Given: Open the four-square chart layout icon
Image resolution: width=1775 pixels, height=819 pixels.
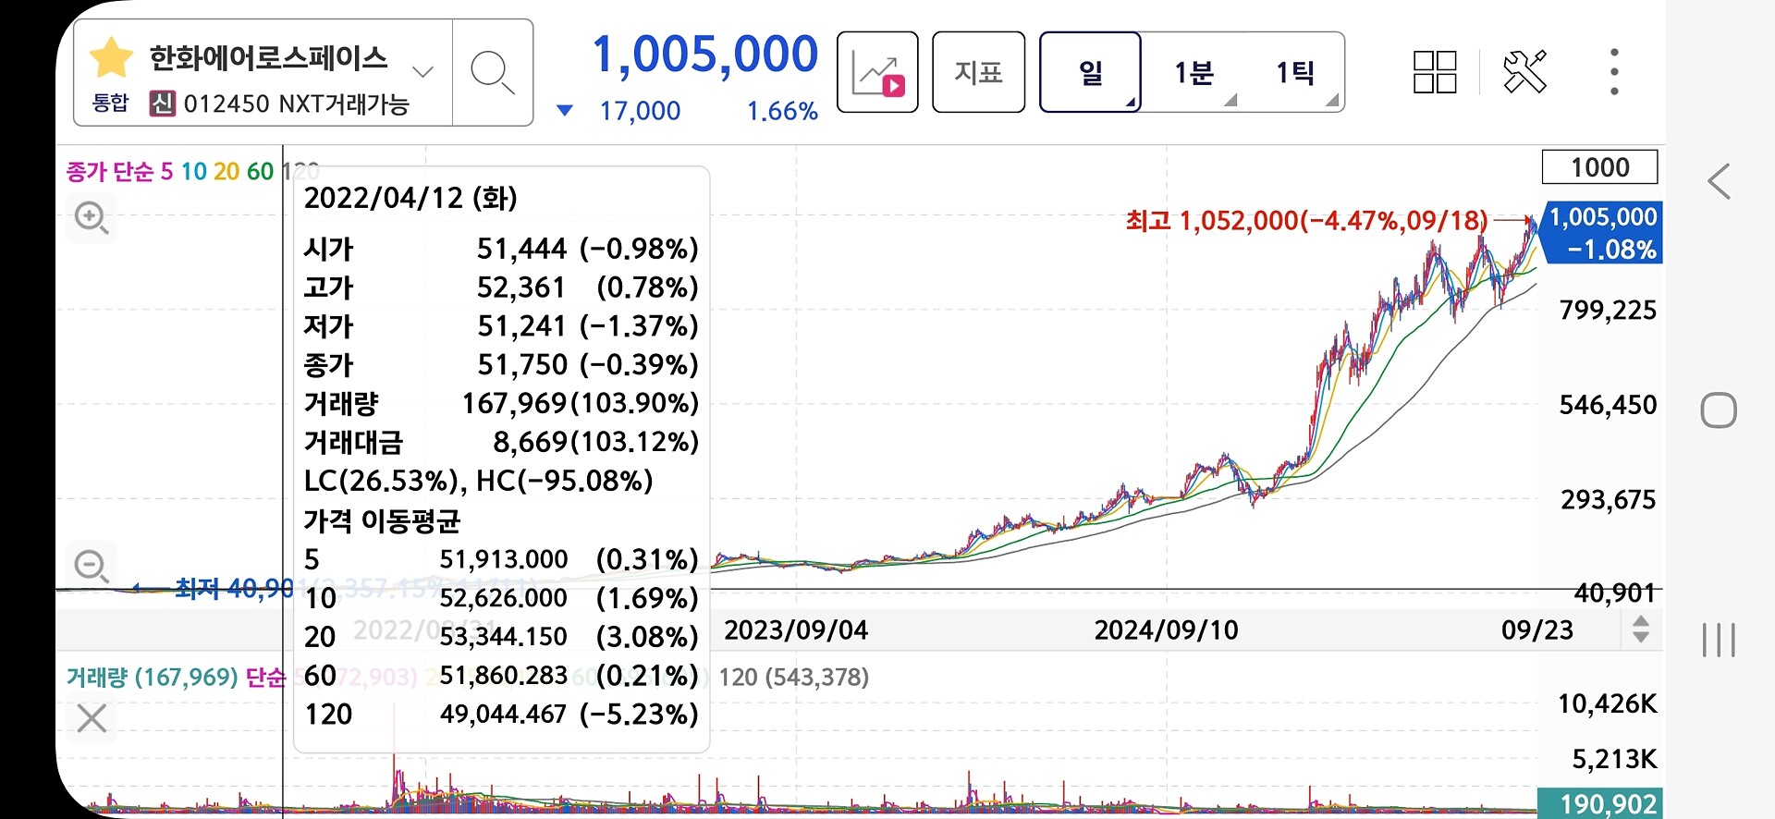Looking at the screenshot, I should 1435,72.
